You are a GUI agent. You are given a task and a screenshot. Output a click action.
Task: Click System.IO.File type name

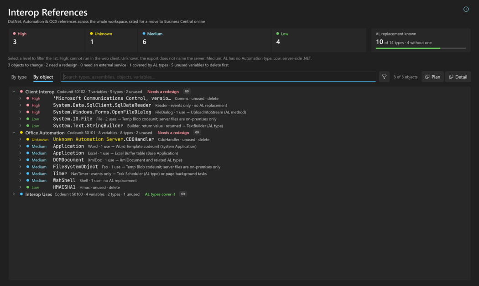pos(73,119)
